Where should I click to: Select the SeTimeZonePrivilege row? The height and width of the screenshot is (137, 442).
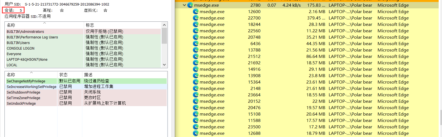point(86,98)
